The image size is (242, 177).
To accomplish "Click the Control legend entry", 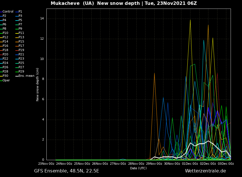I will [x=8, y=12].
